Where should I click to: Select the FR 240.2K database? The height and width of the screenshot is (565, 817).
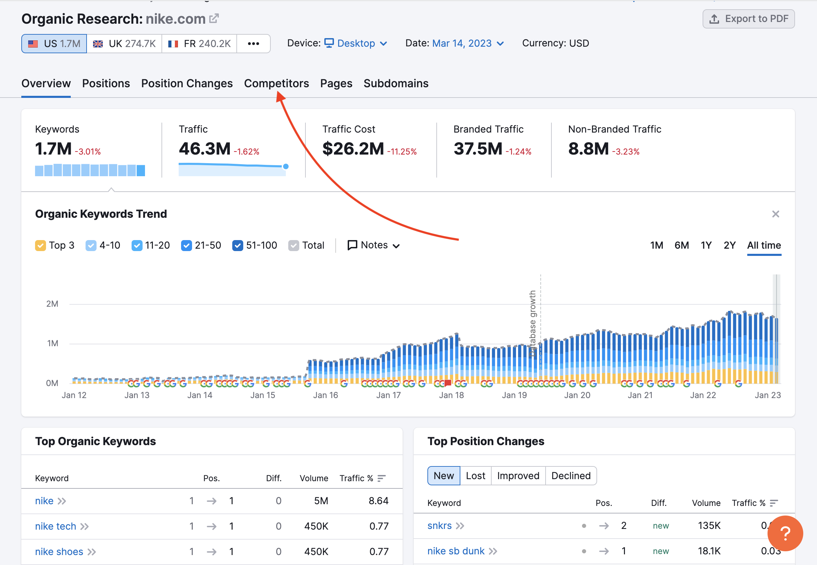tap(199, 44)
